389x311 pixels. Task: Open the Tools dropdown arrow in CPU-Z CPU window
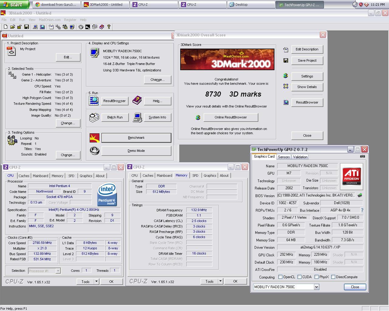[x=96, y=282]
